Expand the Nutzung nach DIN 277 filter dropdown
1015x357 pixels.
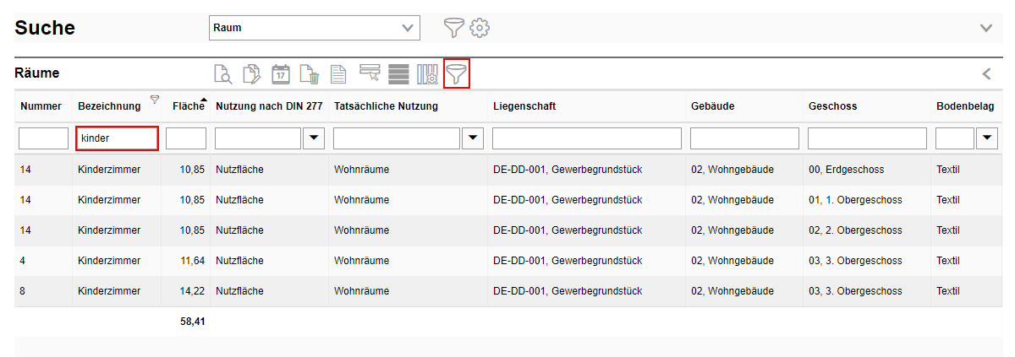[x=314, y=138]
